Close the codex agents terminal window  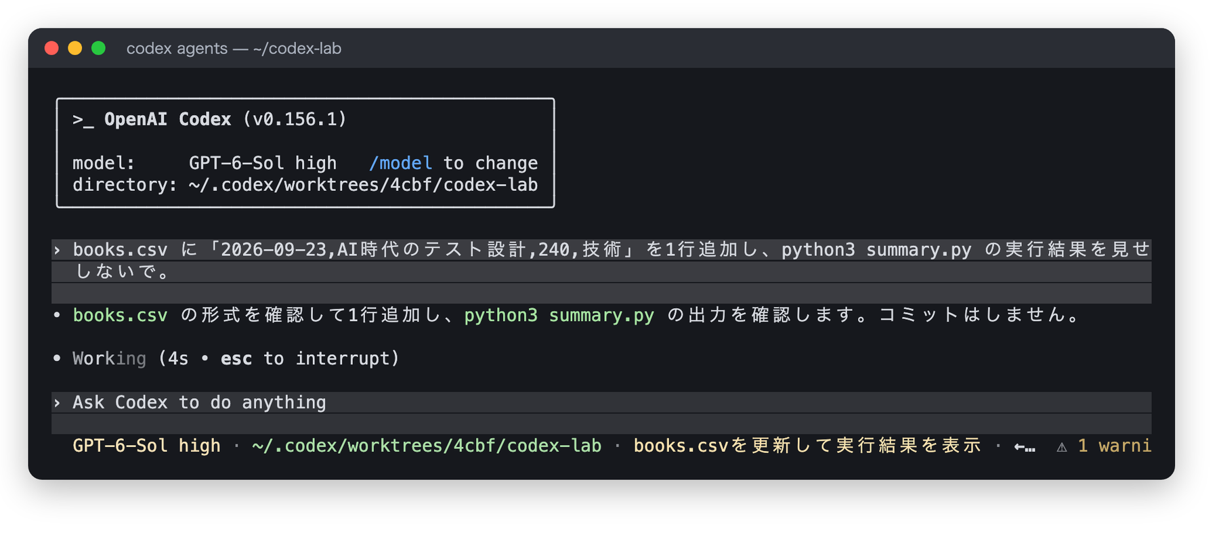tap(51, 48)
